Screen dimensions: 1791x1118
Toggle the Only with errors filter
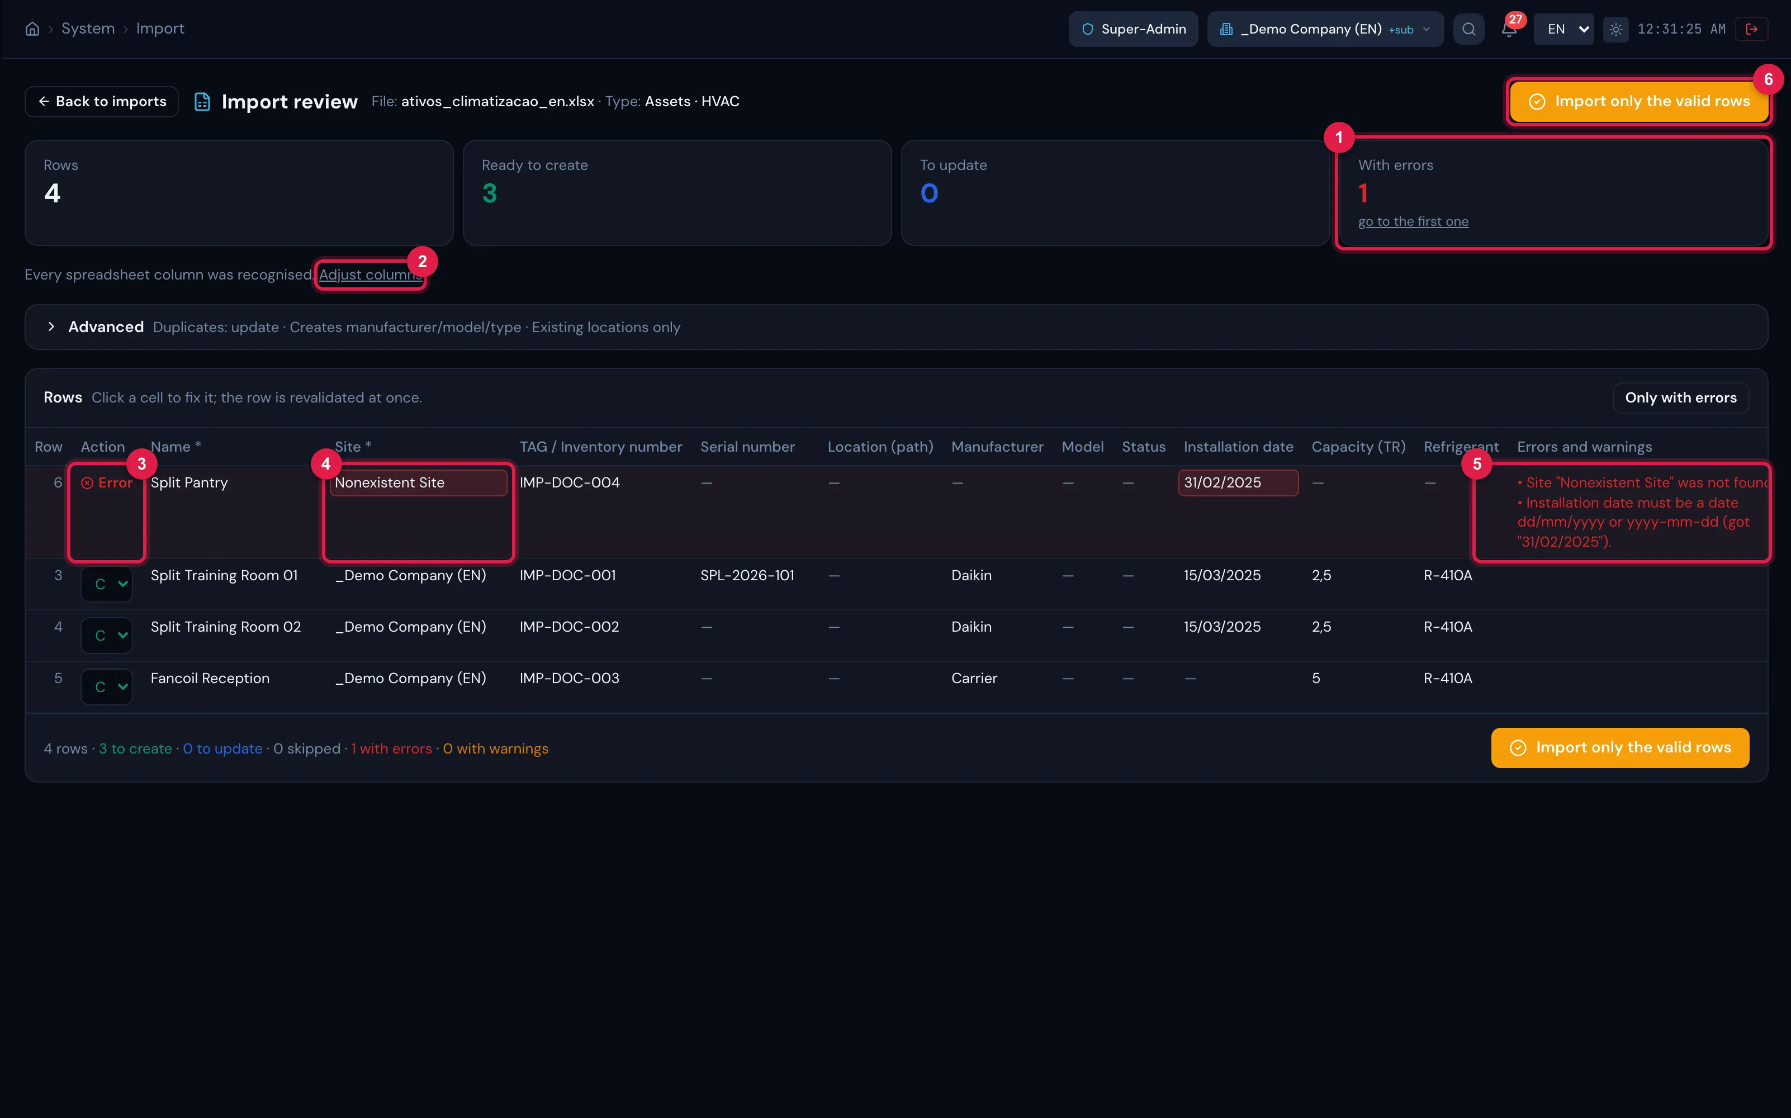[1680, 398]
